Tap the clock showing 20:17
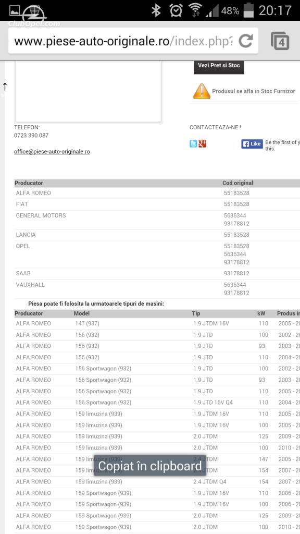 [275, 10]
